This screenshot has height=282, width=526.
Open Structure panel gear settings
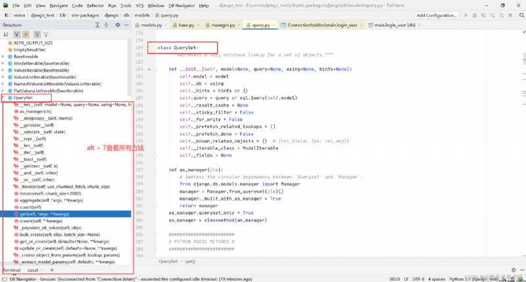pyautogui.click(x=118, y=25)
